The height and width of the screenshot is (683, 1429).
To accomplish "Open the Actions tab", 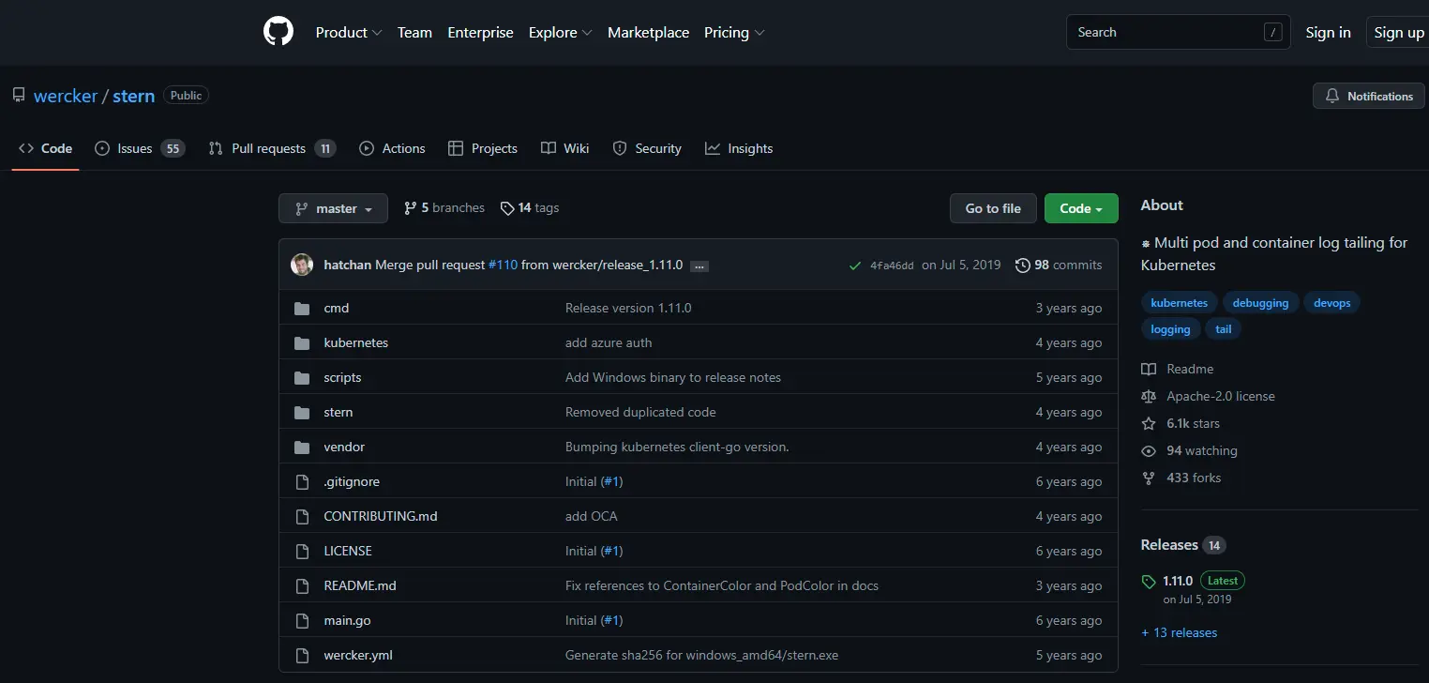I will 392,148.
